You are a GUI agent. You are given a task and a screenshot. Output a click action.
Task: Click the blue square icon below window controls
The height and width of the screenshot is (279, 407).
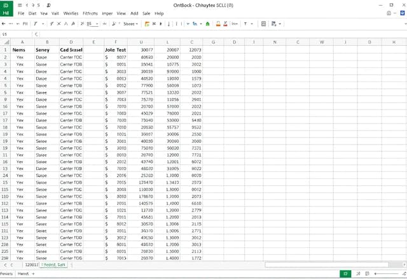(403, 13)
